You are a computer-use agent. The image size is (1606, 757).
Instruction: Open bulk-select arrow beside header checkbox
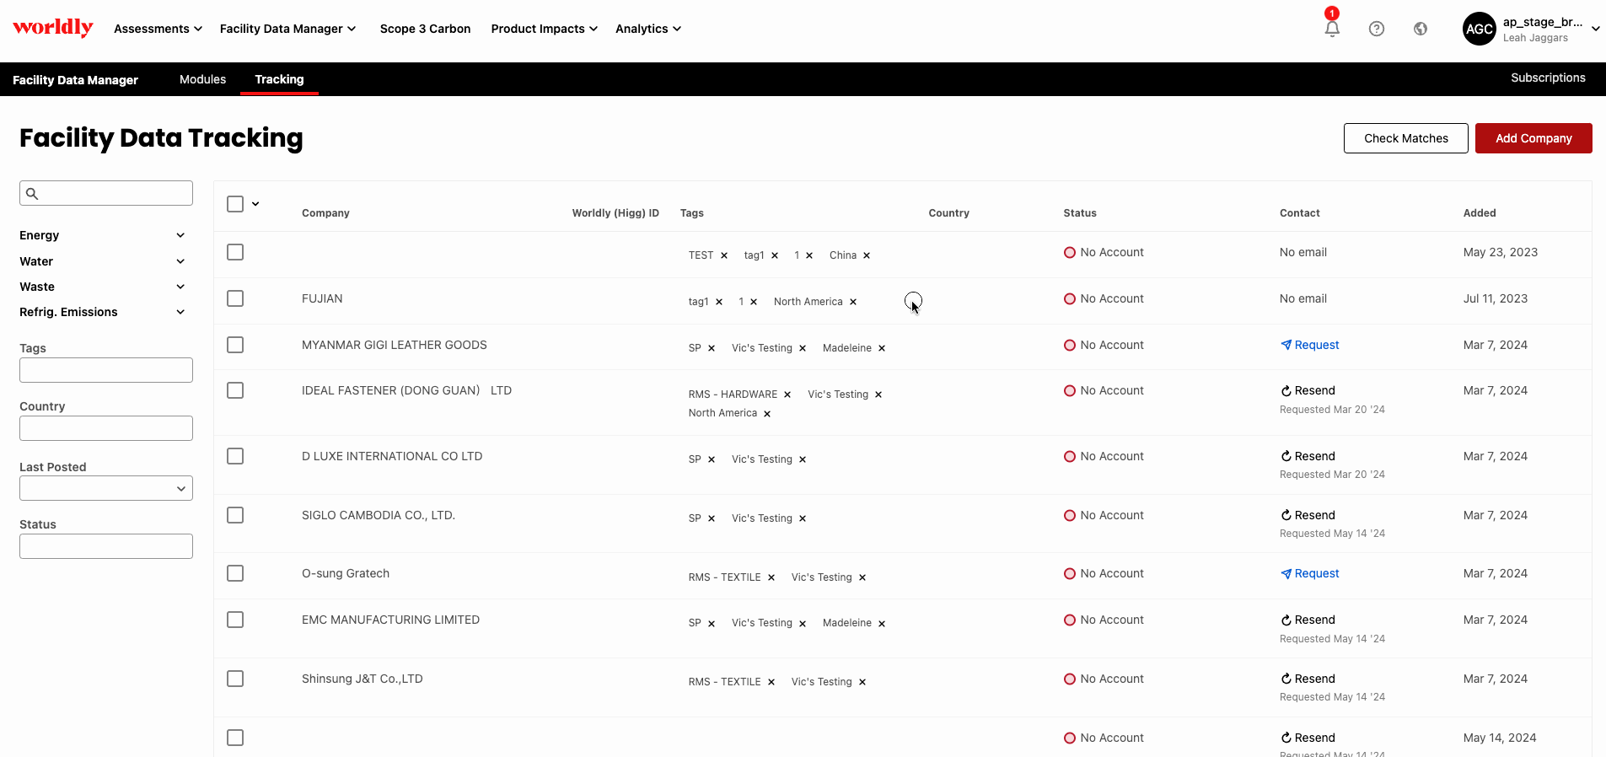[x=255, y=204]
